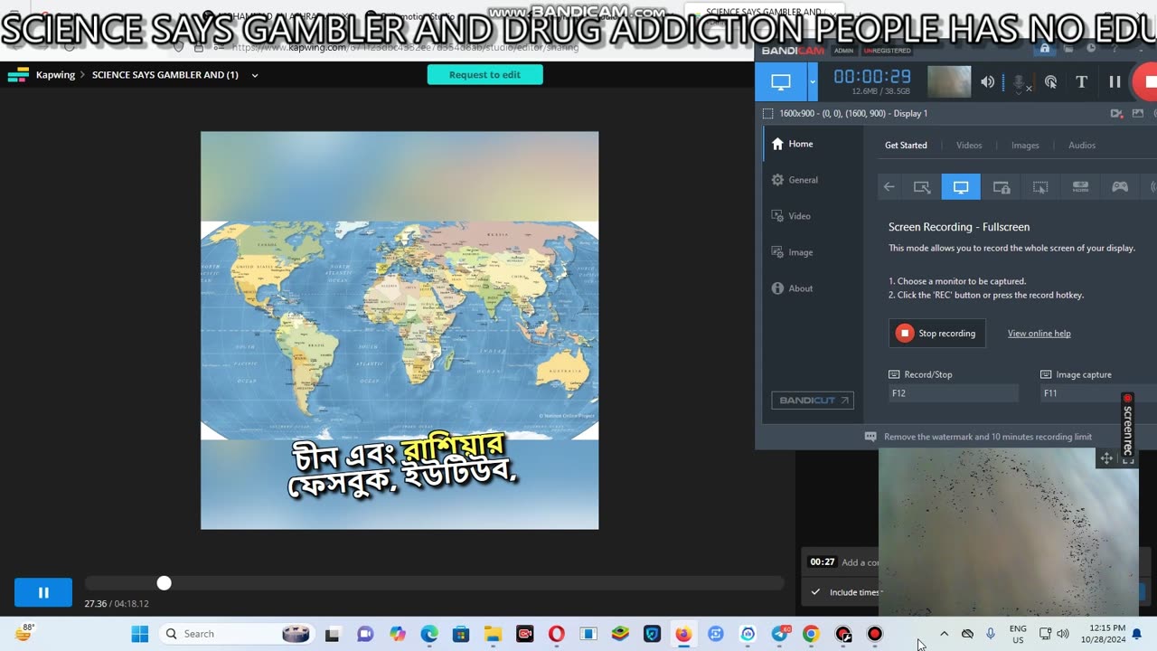Open the View online help link
This screenshot has width=1157, height=651.
click(1039, 334)
